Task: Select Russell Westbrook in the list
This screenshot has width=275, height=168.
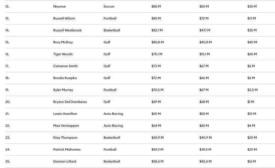Action: pyautogui.click(x=67, y=31)
